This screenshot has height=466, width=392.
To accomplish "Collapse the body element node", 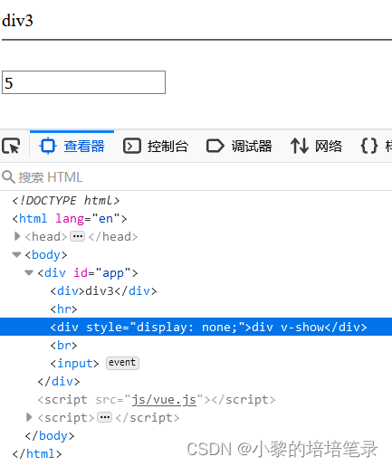I will (17, 255).
